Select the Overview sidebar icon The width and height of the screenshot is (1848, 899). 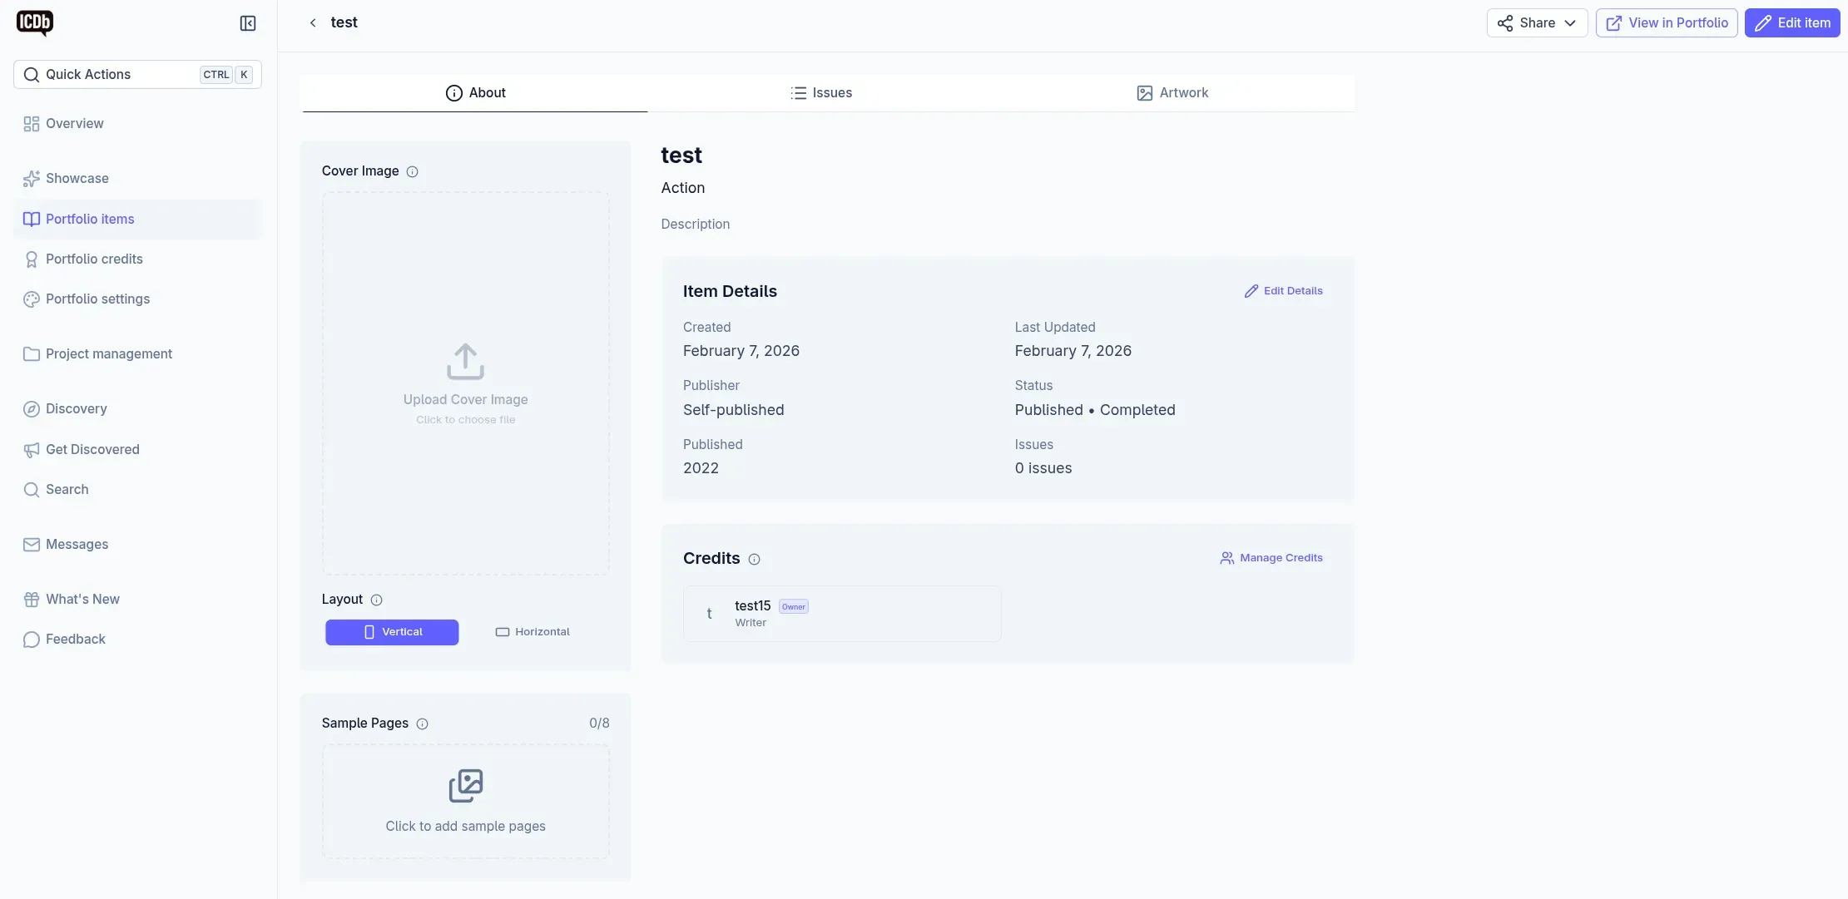click(x=31, y=123)
